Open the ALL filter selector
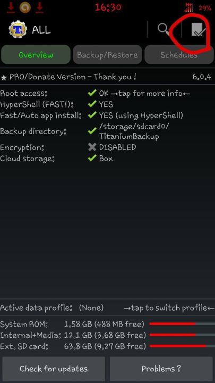Viewport: 215px width, 383px height. point(41,30)
